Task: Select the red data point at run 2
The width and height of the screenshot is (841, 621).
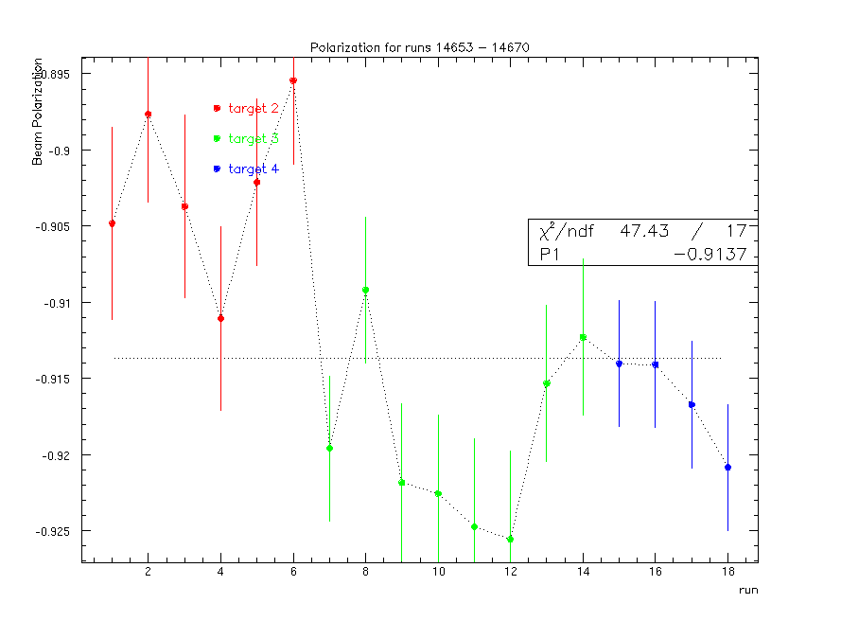Action: click(x=149, y=115)
